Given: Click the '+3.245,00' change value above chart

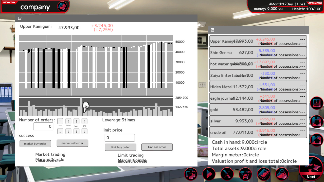Looking at the screenshot, I should 102,26.
